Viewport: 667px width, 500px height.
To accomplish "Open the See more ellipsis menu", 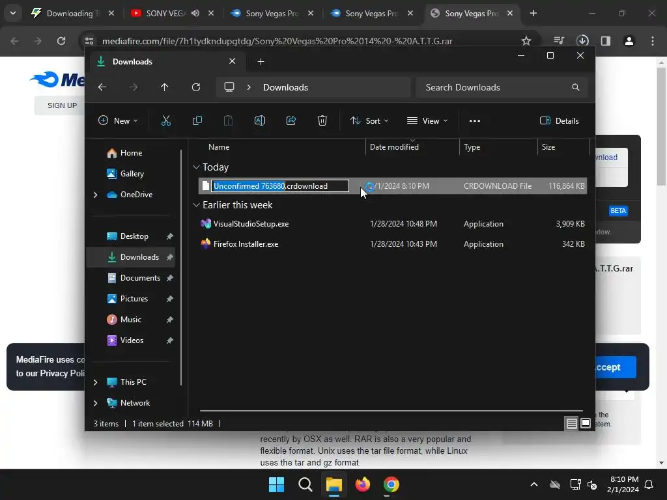I will 475,120.
